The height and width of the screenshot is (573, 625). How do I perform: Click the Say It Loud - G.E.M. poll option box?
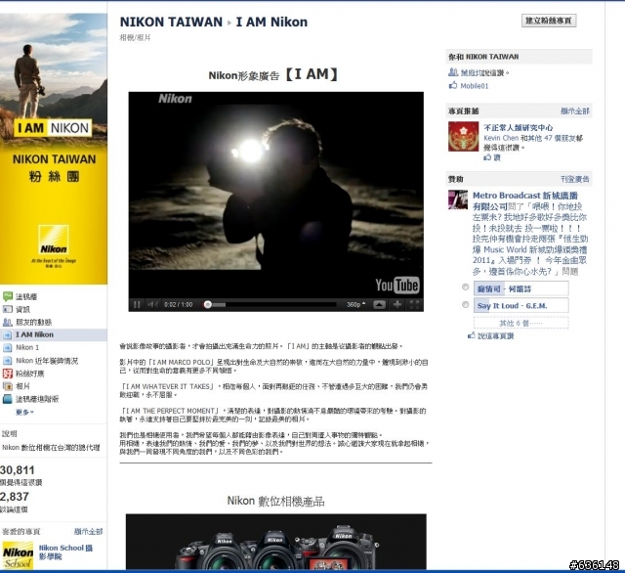[521, 305]
